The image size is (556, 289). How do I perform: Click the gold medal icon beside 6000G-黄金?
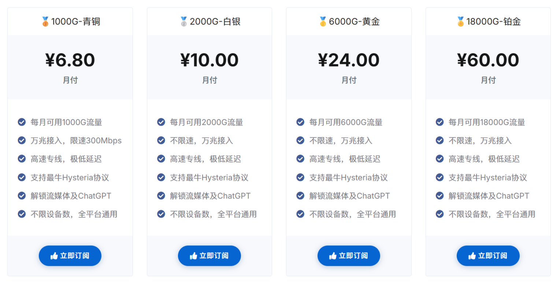(323, 22)
